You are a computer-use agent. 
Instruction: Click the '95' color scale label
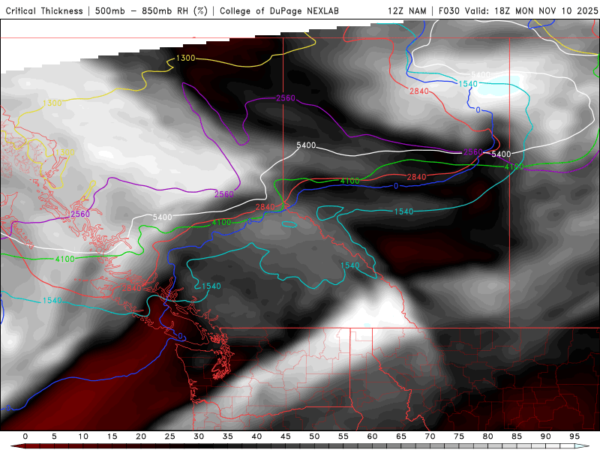point(574,436)
